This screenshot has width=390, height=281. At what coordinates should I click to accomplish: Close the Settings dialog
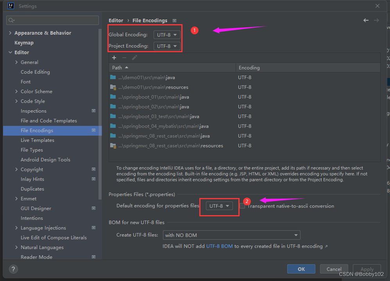[377, 6]
